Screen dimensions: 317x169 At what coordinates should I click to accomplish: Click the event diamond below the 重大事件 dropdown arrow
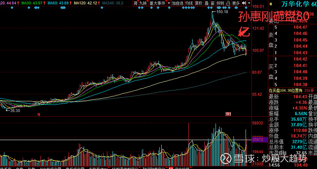pyautogui.click(x=169, y=8)
